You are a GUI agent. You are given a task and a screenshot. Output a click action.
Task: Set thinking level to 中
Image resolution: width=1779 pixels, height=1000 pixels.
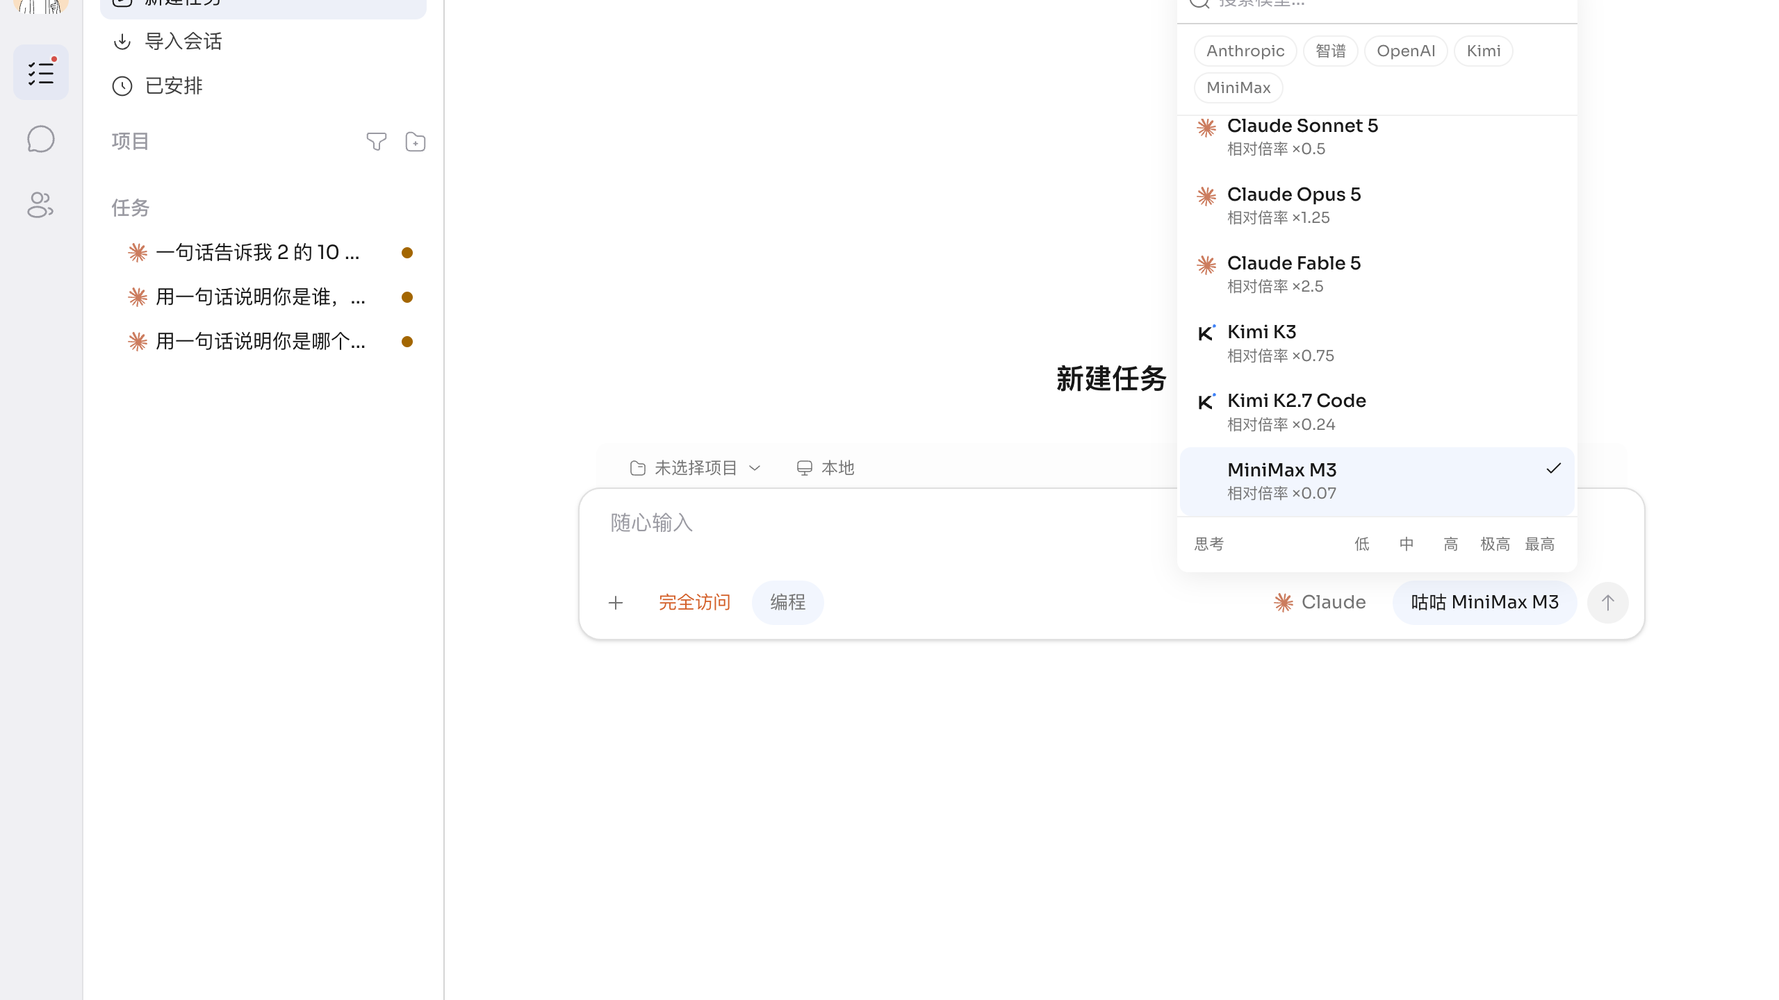click(x=1407, y=544)
